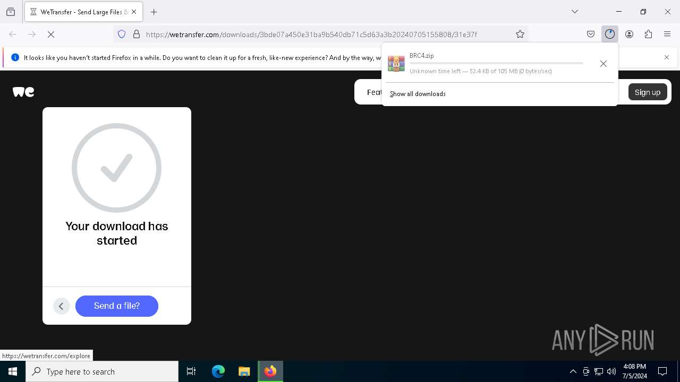Click the WeTransfer 'we' logo

point(23,92)
